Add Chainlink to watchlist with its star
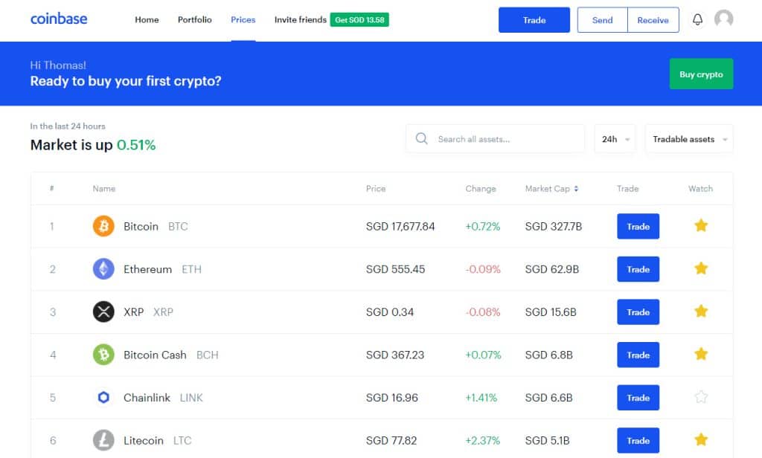Image resolution: width=762 pixels, height=458 pixels. [x=701, y=397]
